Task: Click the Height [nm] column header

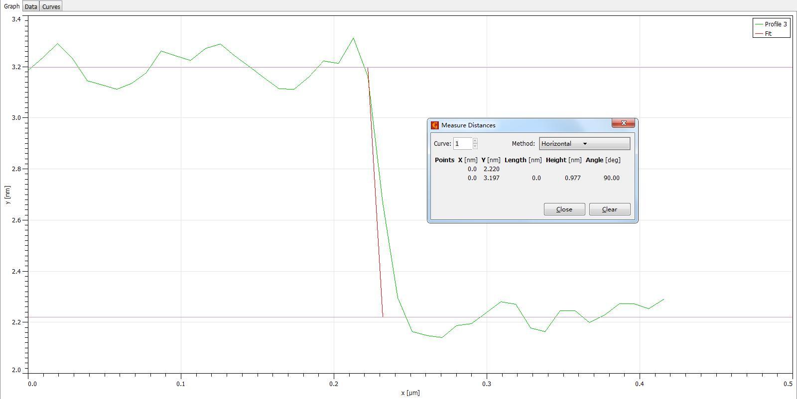Action: 563,160
